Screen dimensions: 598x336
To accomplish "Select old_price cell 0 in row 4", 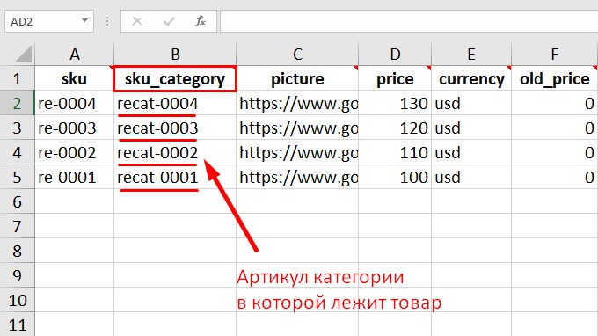I will [555, 152].
